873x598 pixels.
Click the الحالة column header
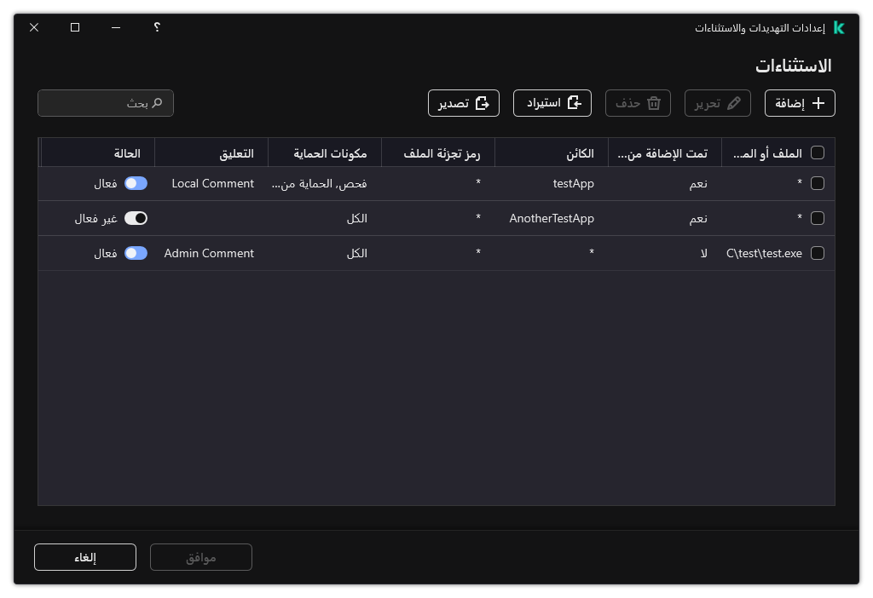coord(128,152)
